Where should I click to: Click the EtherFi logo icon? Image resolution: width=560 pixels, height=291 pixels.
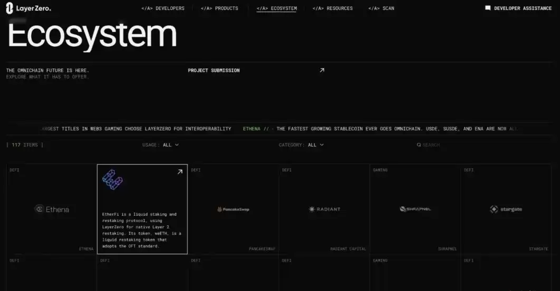point(112,179)
